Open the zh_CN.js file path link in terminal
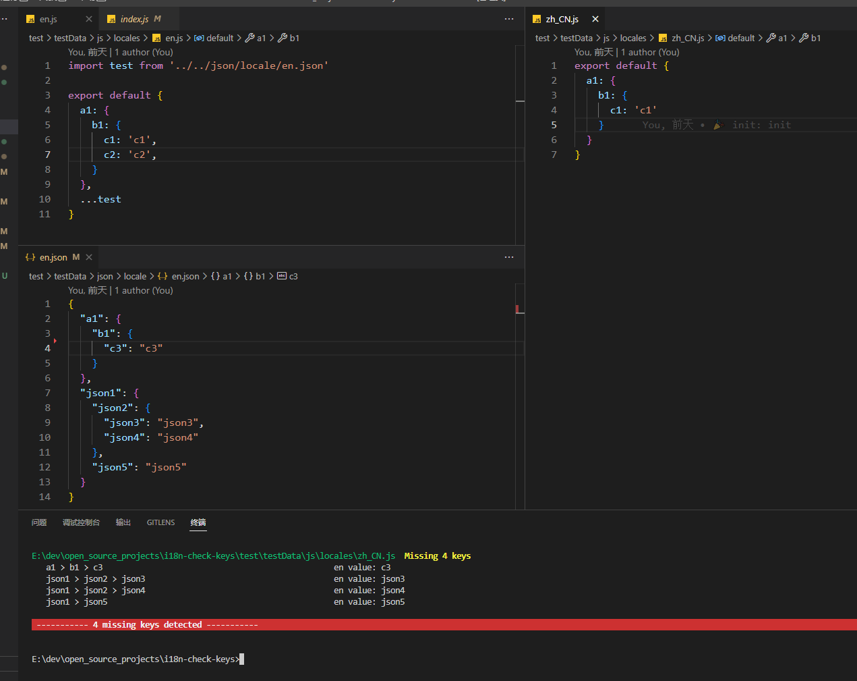Image resolution: width=857 pixels, height=681 pixels. [213, 556]
